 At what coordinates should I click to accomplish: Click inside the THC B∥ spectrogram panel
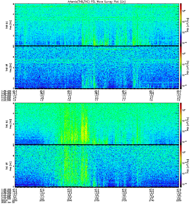(97, 166)
